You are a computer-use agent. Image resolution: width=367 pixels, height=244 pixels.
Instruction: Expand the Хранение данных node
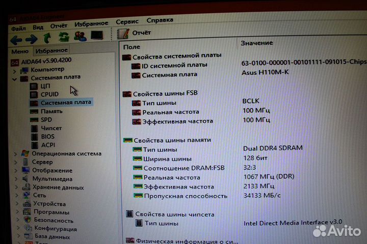(x=16, y=187)
